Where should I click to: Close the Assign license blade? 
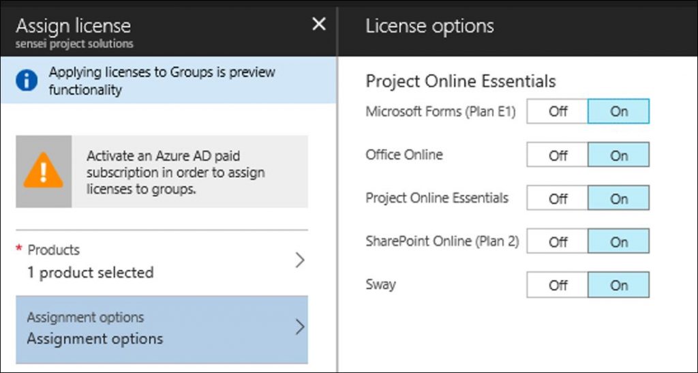[x=319, y=24]
